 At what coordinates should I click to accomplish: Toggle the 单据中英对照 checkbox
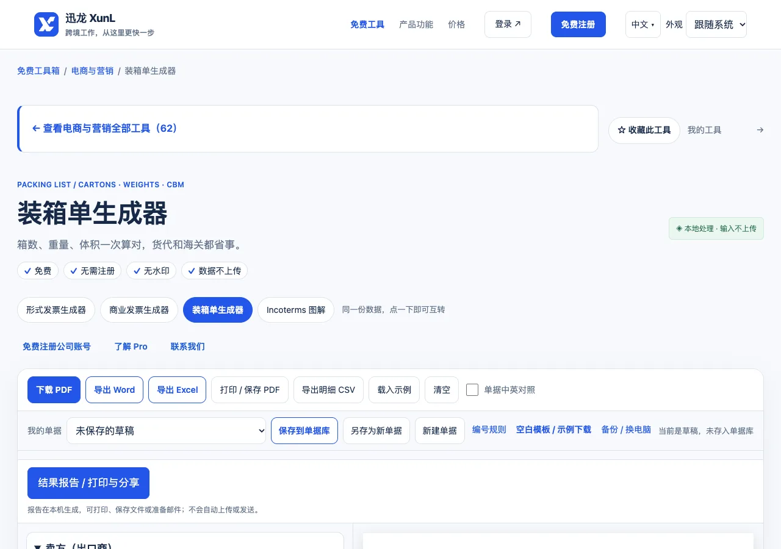click(x=472, y=390)
